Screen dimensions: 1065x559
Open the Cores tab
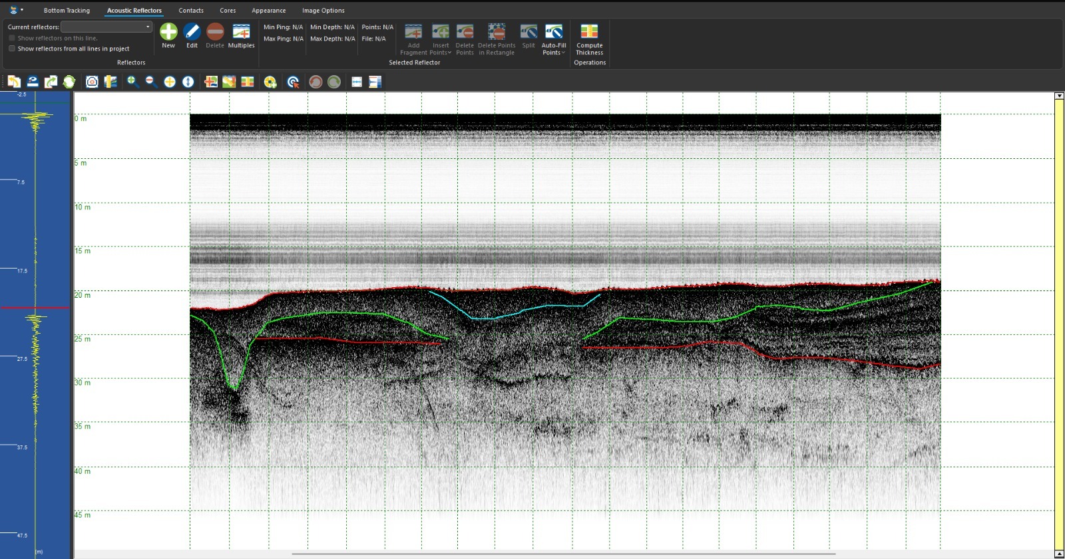pos(228,11)
